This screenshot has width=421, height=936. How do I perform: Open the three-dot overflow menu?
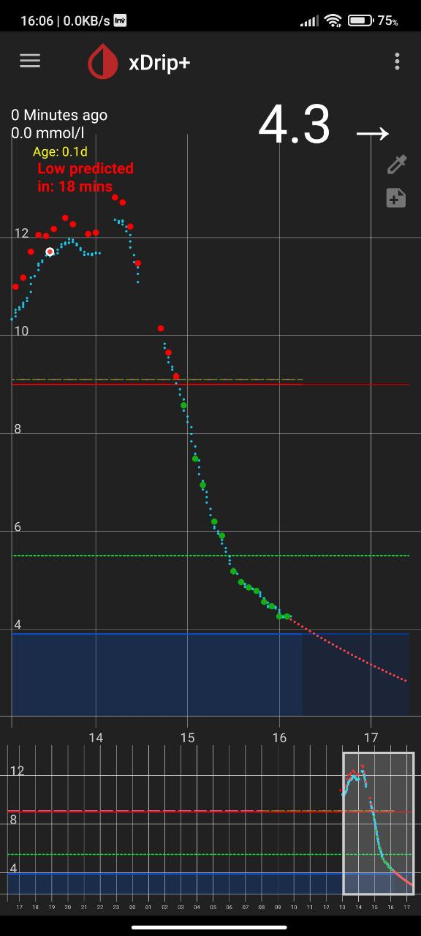(x=397, y=61)
